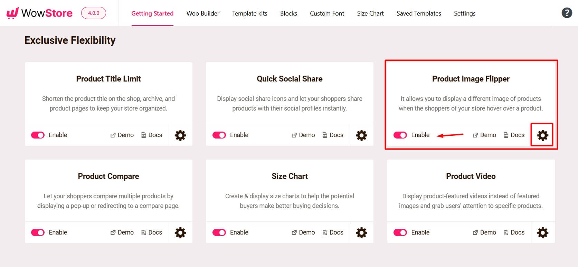Screen dimensions: 578x267
Task: Open the Saved Templates page
Action: click(x=419, y=13)
